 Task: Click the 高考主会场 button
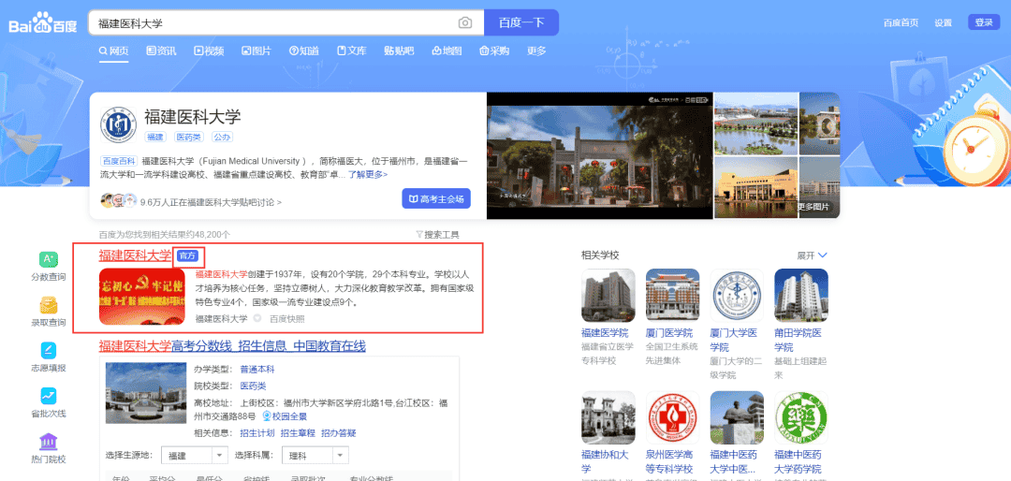(x=436, y=198)
